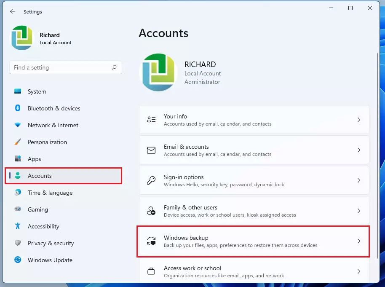Open Your info title

pyautogui.click(x=175, y=116)
